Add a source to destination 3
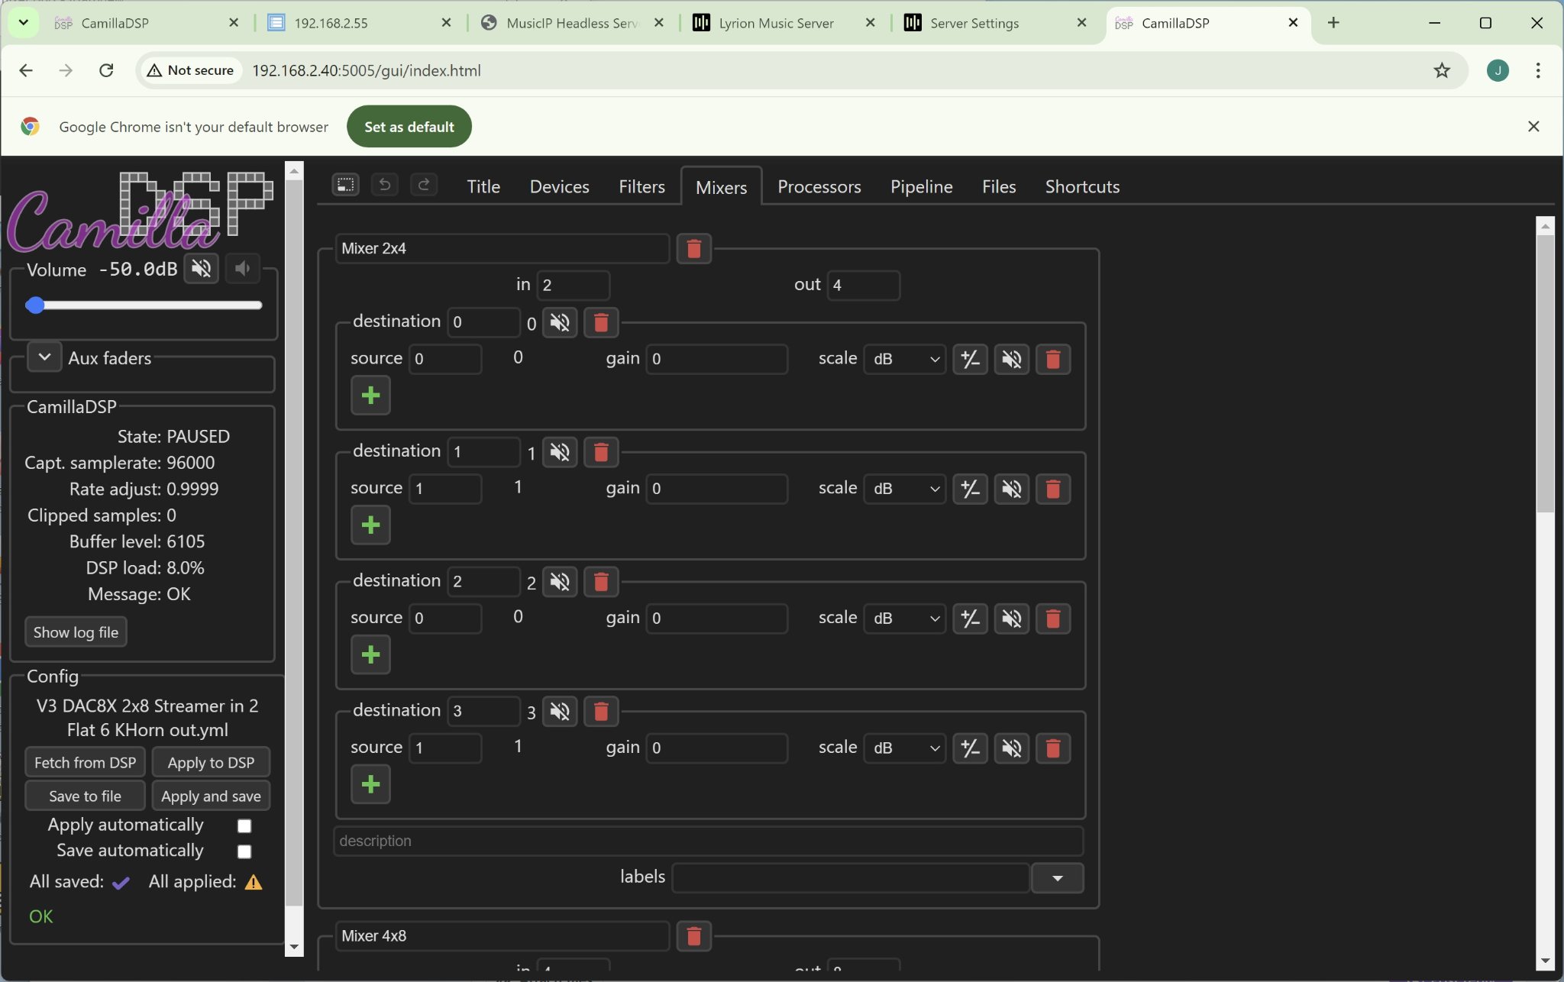The height and width of the screenshot is (982, 1564). pos(370,785)
